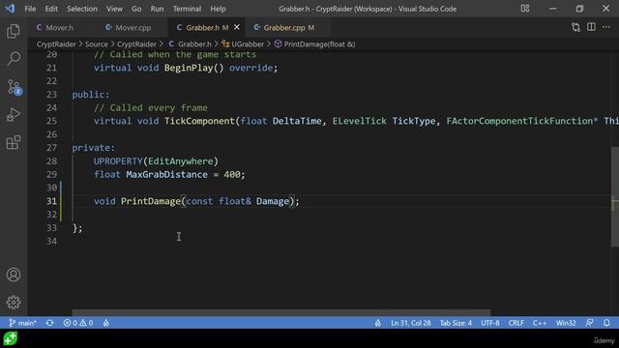Image resolution: width=619 pixels, height=348 pixels.
Task: Click the VS Code logo icon
Action: [x=10, y=9]
